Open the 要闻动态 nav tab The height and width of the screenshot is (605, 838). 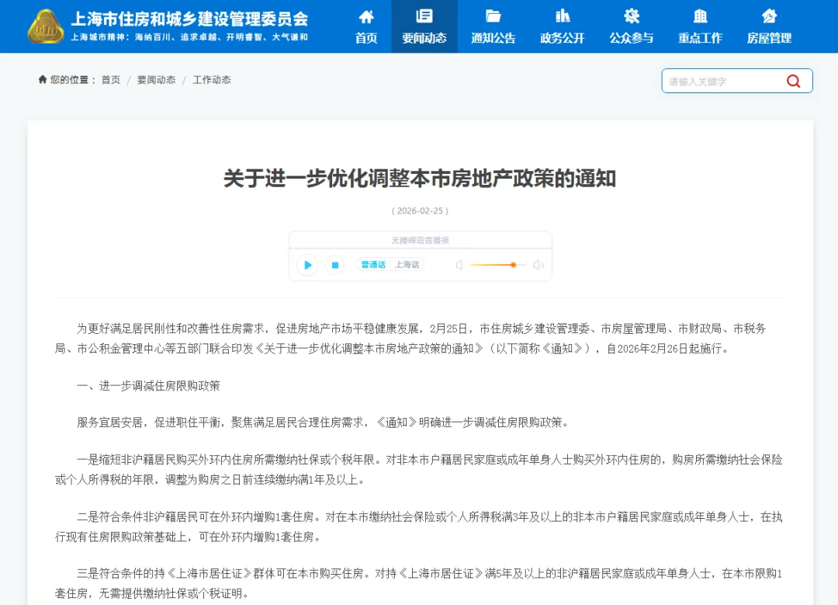[424, 26]
